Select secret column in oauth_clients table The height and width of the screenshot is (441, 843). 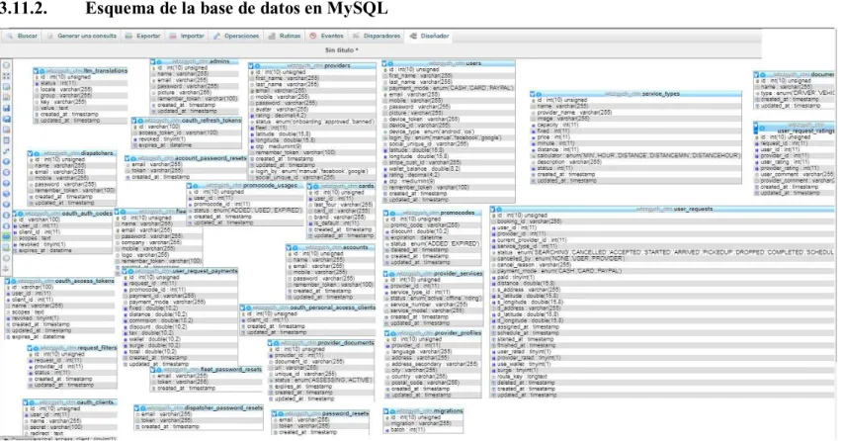pyautogui.click(x=70, y=427)
